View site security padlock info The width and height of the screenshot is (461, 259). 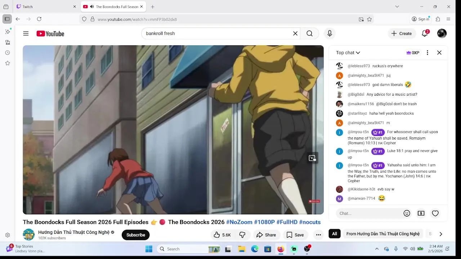point(92,19)
